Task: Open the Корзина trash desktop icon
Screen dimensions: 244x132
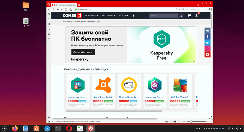Action: (x=26, y=22)
